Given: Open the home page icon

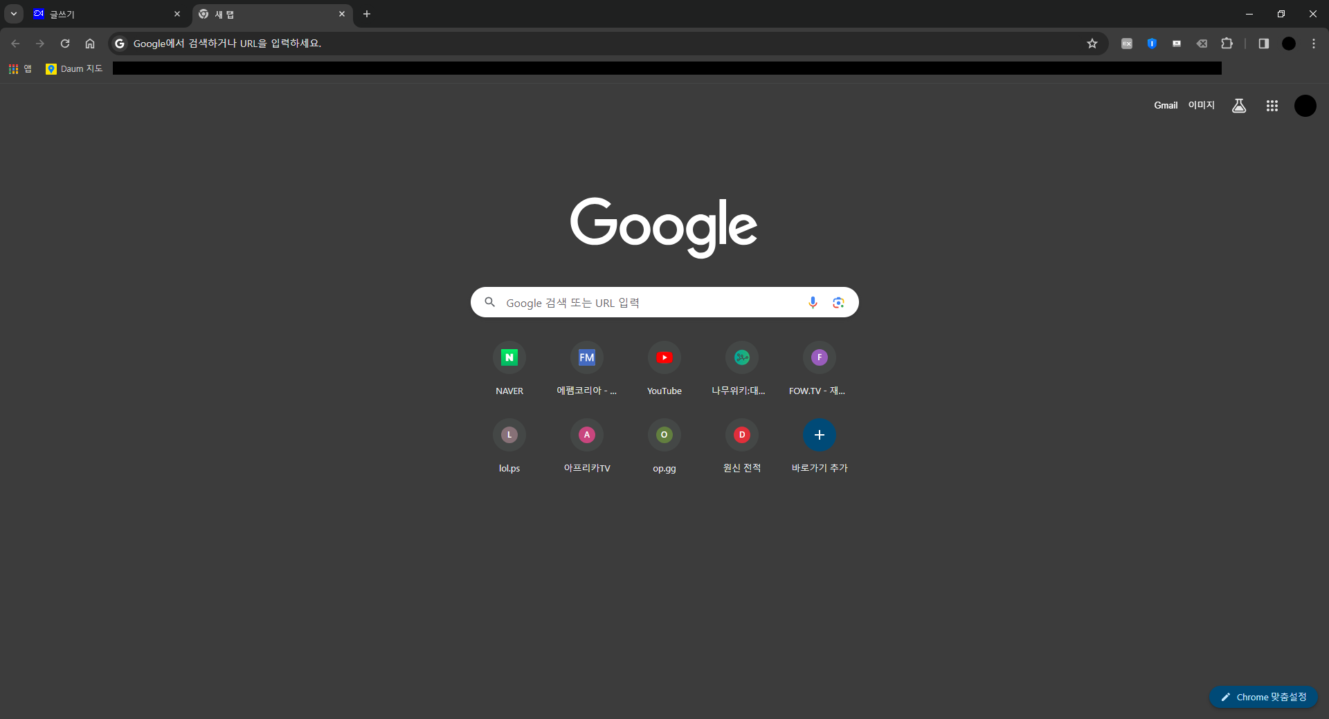Looking at the screenshot, I should pos(90,44).
